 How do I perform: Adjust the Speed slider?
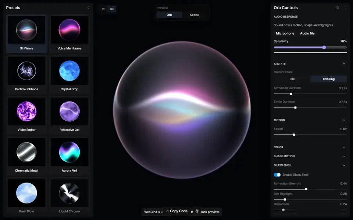click(x=310, y=135)
